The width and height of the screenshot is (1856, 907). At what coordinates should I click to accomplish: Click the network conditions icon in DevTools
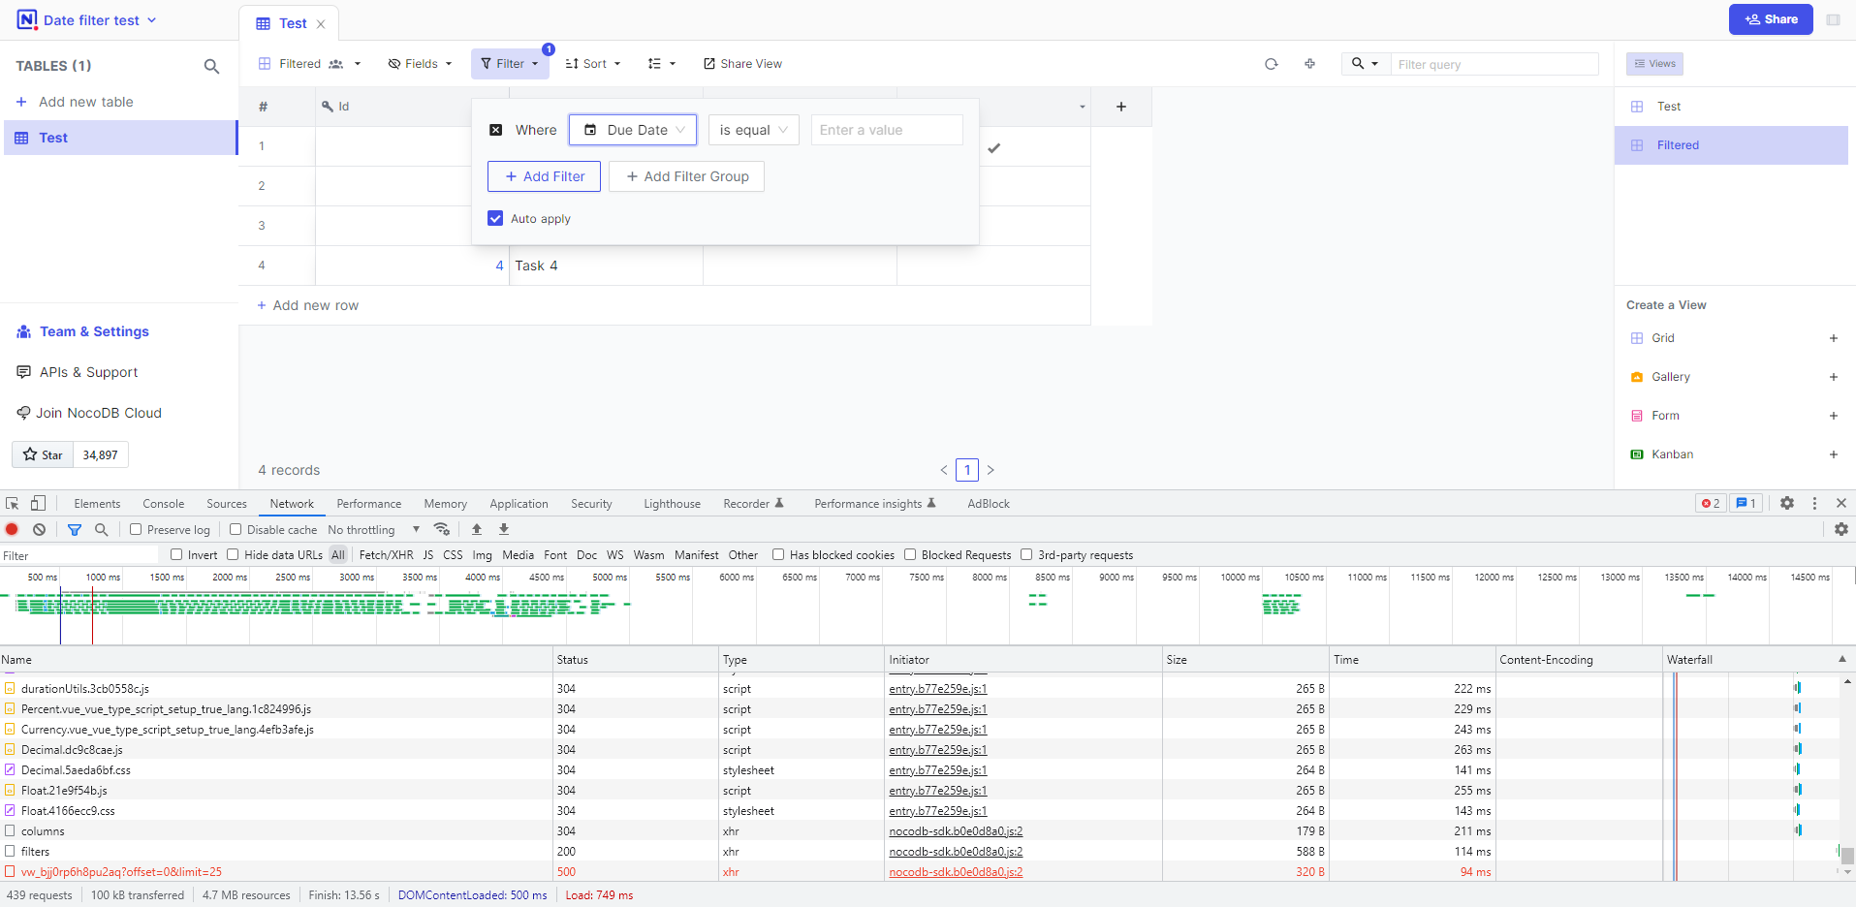442,529
